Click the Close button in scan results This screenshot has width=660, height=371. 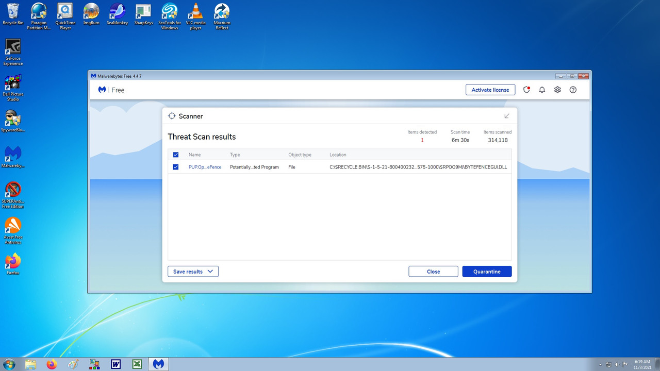433,272
